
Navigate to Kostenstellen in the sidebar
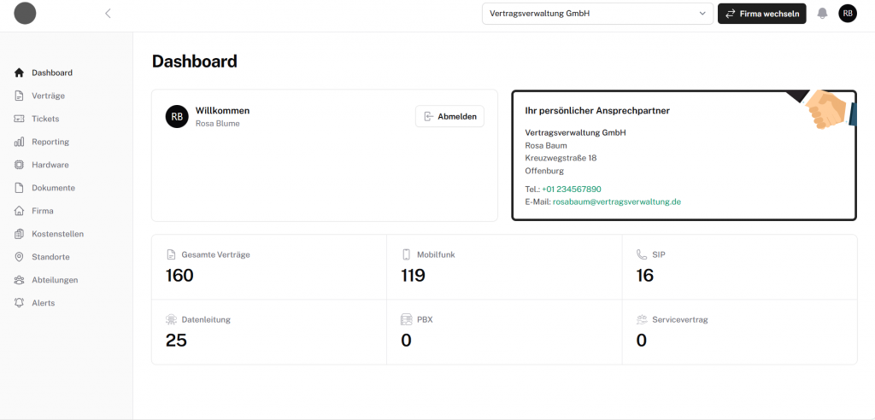(x=57, y=234)
